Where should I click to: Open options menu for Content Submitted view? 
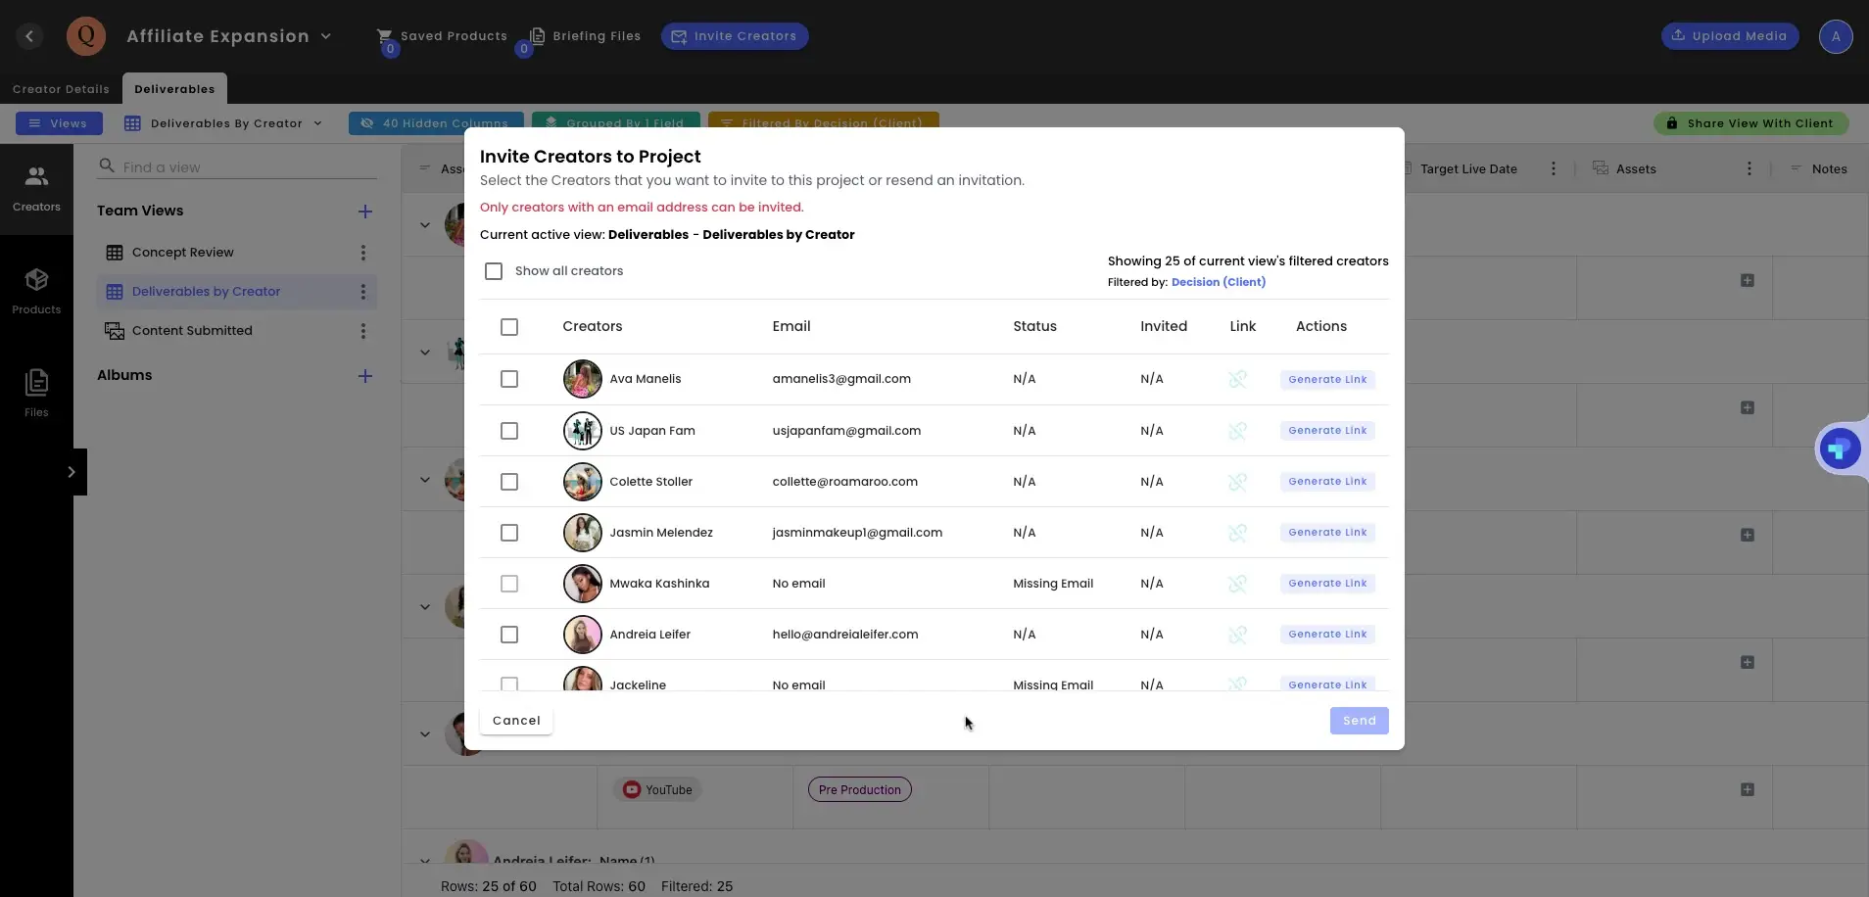[x=363, y=331]
